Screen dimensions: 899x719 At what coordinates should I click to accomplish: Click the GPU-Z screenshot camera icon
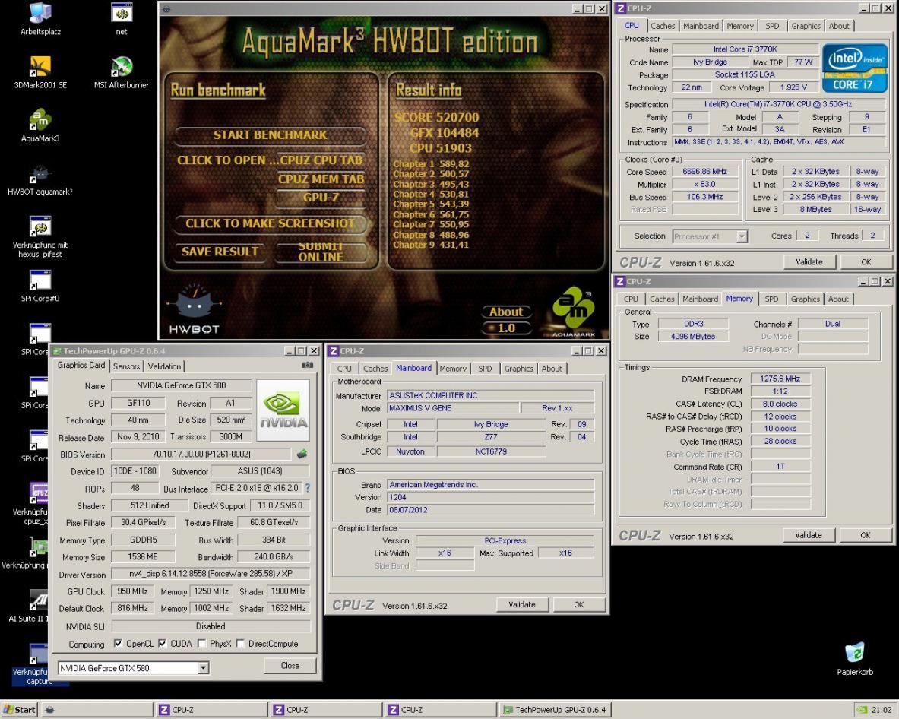[307, 366]
